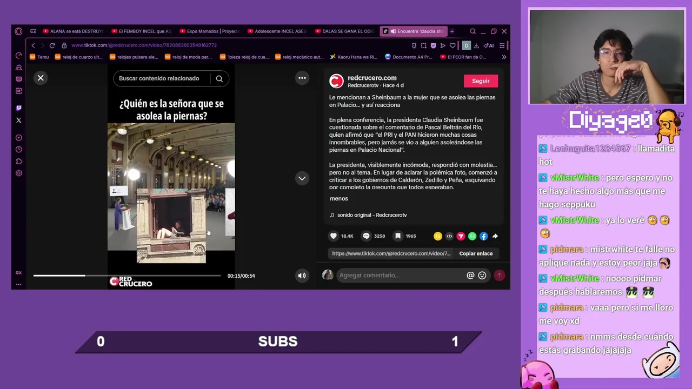This screenshot has width=692, height=389.
Task: Open comments via speech bubble icon
Action: (x=366, y=236)
